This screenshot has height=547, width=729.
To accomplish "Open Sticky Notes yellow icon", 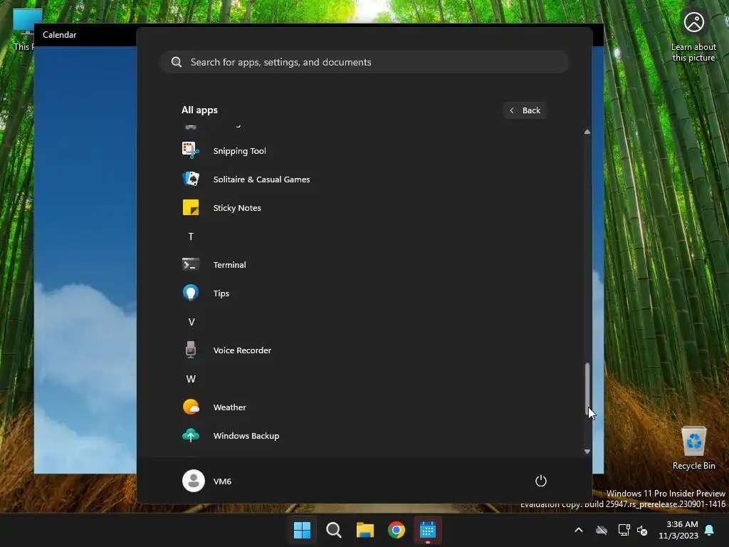I will (x=191, y=207).
